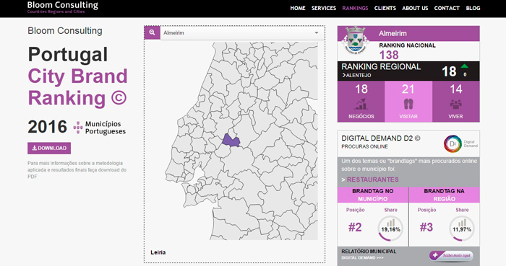The image size is (506, 266).
Task: Click the download arrow icon in DOWNLOAD button
Action: pos(34,148)
